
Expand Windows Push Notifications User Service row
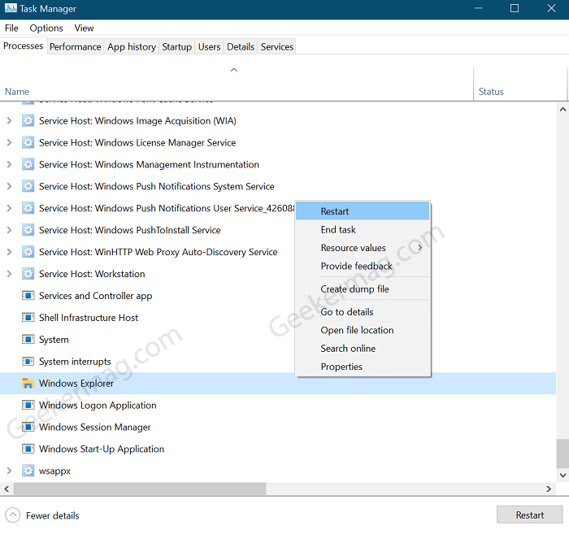[x=9, y=208]
